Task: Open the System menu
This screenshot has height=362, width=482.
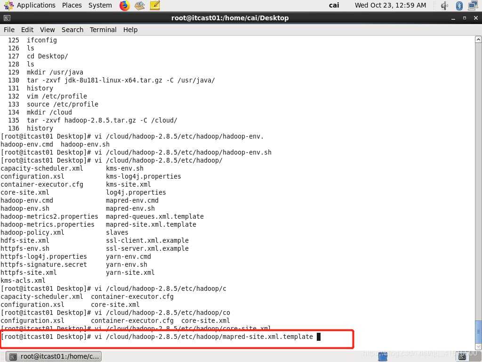Action: click(x=100, y=6)
